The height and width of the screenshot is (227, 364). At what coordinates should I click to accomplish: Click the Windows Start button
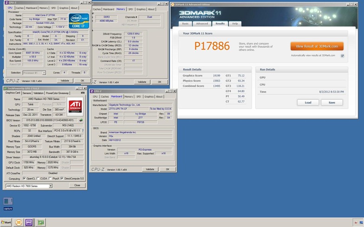point(6,222)
